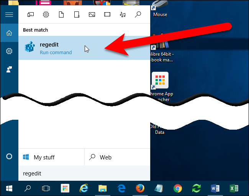249x196 pixels.
Task: Select Chrome App Launcher desktop shortcut
Action: (x=161, y=87)
